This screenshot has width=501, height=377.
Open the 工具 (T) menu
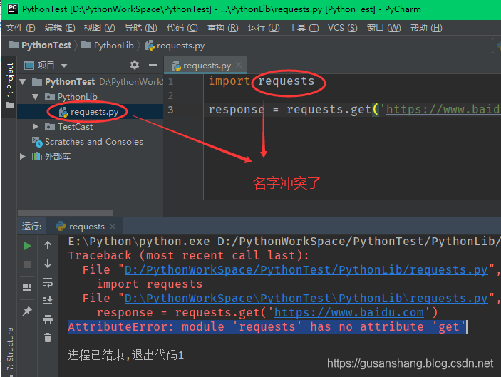[x=304, y=28]
